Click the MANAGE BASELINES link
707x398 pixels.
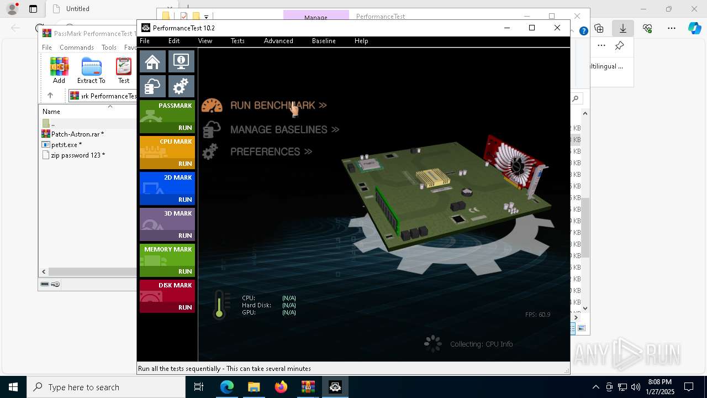284,129
